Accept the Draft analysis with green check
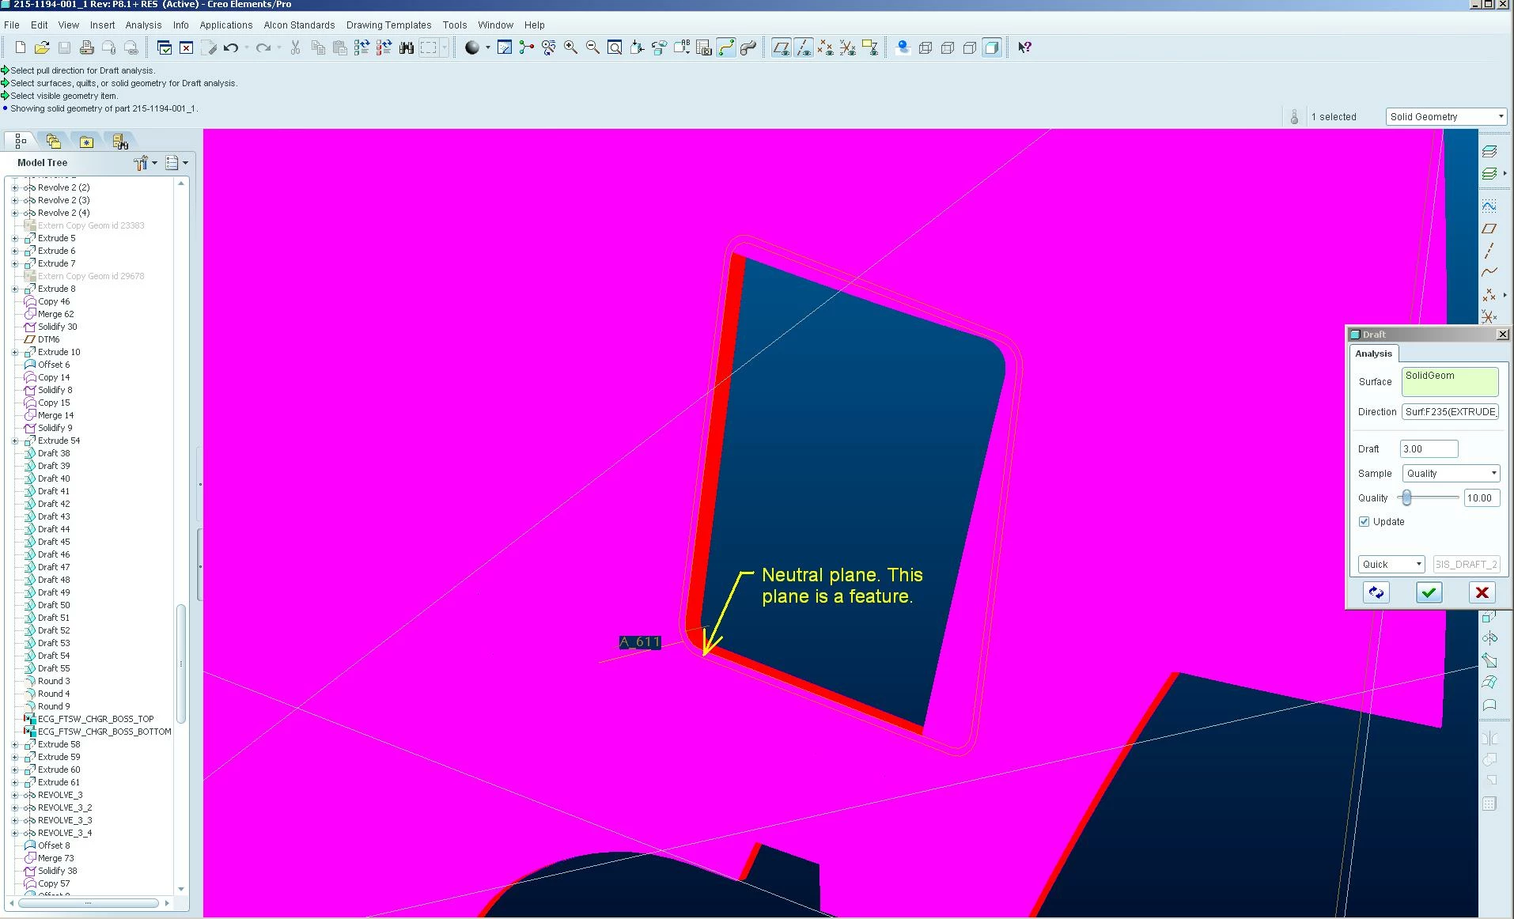 1429,592
